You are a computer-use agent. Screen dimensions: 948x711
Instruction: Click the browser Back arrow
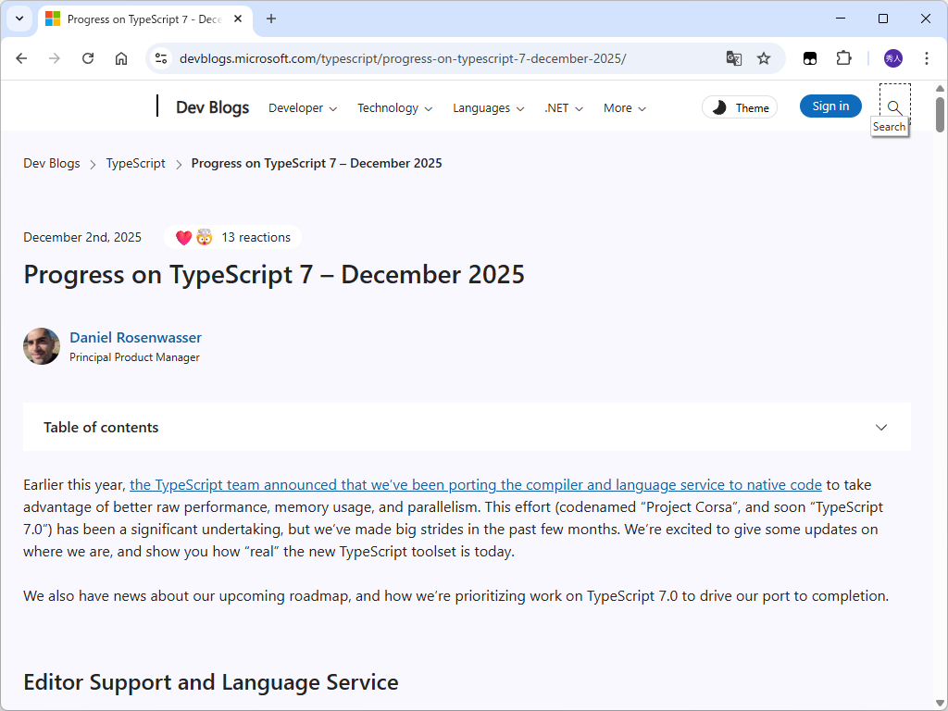22,58
